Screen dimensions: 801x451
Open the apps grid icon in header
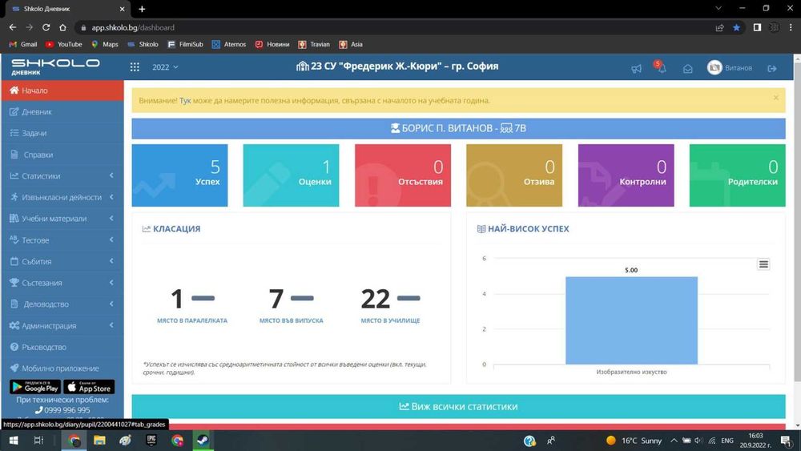(135, 67)
